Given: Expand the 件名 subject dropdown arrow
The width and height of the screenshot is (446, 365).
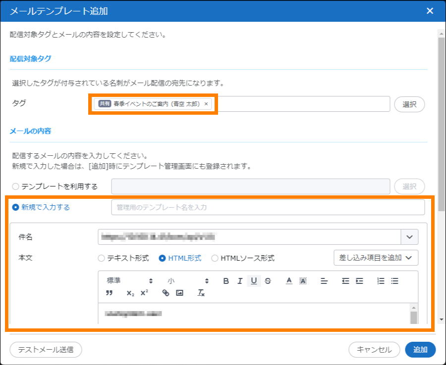Looking at the screenshot, I should click(409, 237).
